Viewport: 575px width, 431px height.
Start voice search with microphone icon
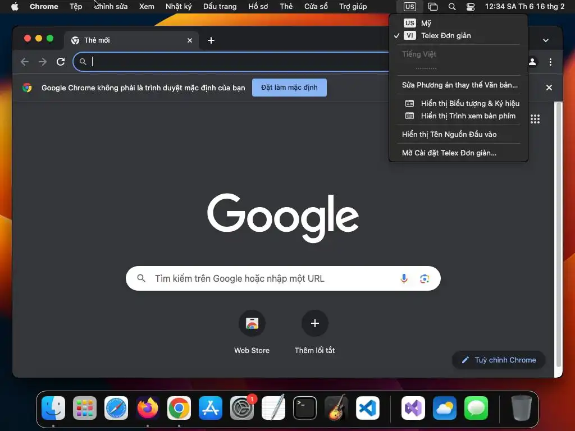pyautogui.click(x=404, y=278)
